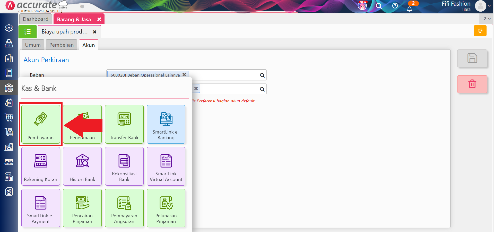Viewport: 494px width, 232px height.
Task: Open Histori Bank tile
Action: tap(82, 166)
